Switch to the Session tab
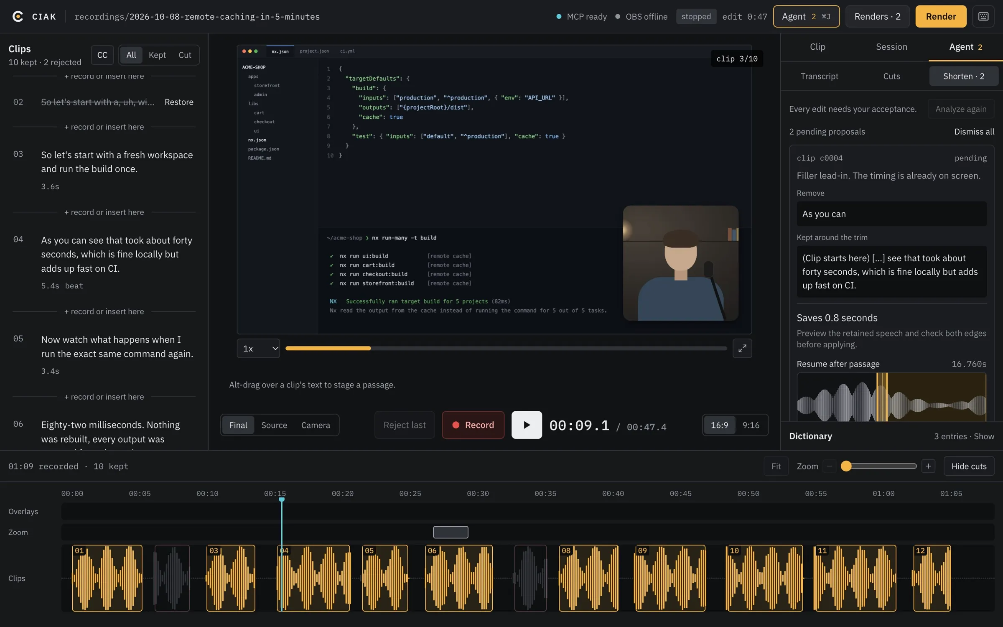Viewport: 1003px width, 627px height. click(x=891, y=47)
